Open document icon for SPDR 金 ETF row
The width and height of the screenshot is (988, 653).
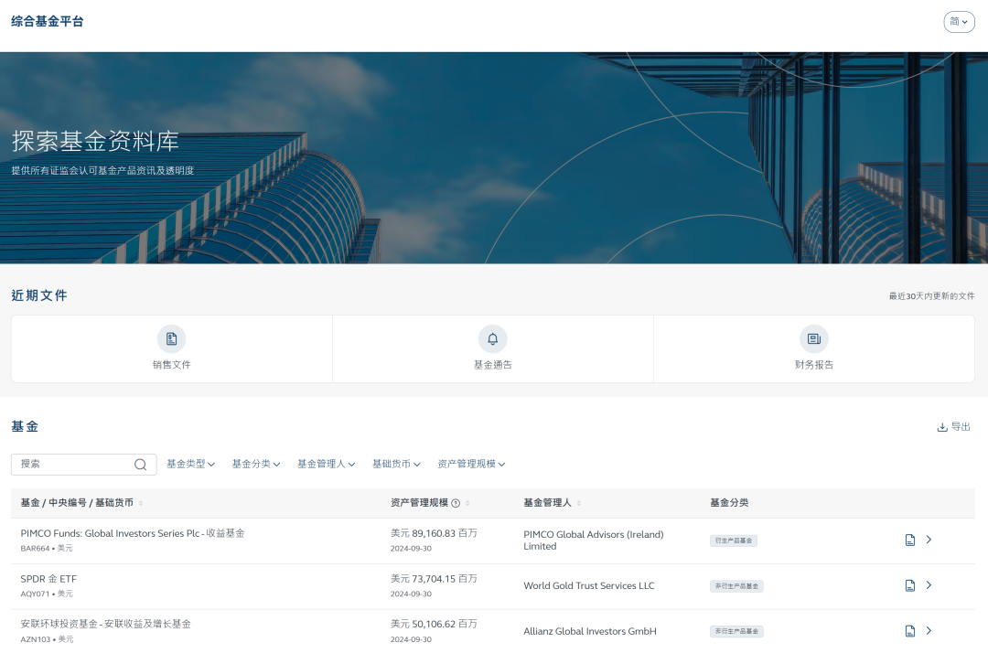pos(909,585)
